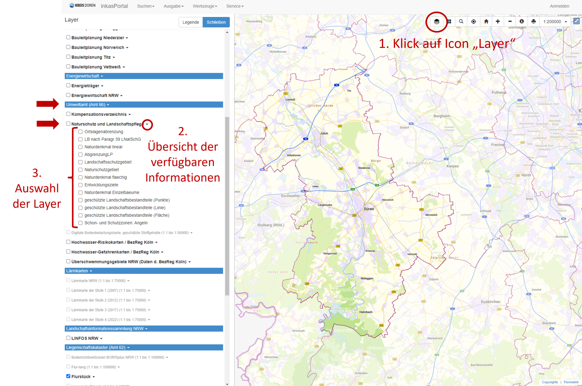Zoom in with the plus icon
The image size is (582, 386).
click(x=498, y=21)
